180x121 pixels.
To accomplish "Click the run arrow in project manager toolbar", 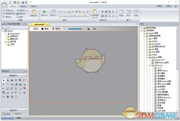I will (x=9, y=28).
